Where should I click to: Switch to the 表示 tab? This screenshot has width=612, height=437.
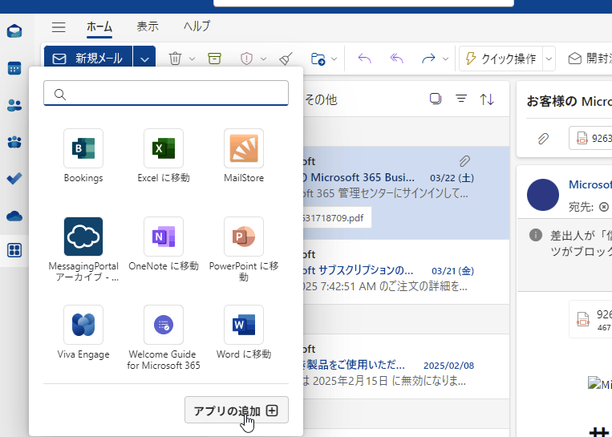[x=148, y=26]
